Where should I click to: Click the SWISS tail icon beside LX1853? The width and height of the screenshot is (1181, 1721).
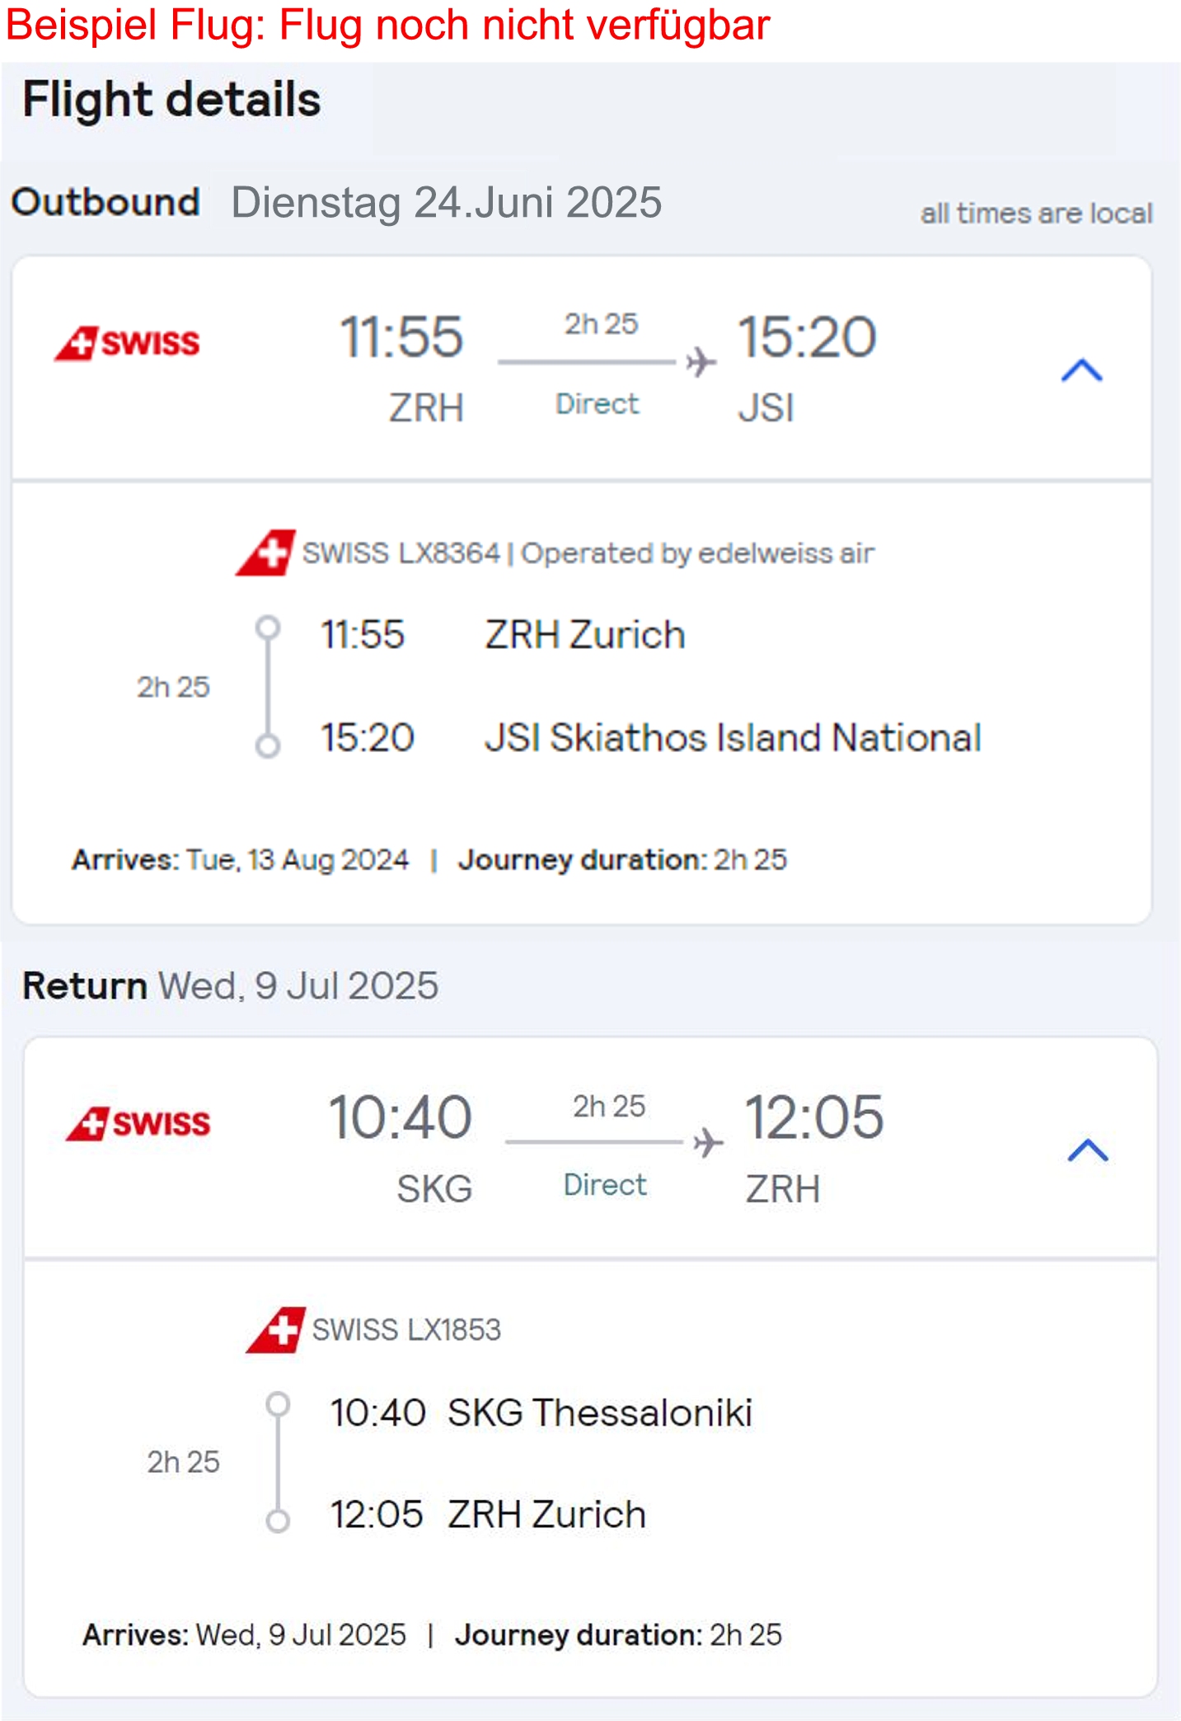click(275, 1329)
